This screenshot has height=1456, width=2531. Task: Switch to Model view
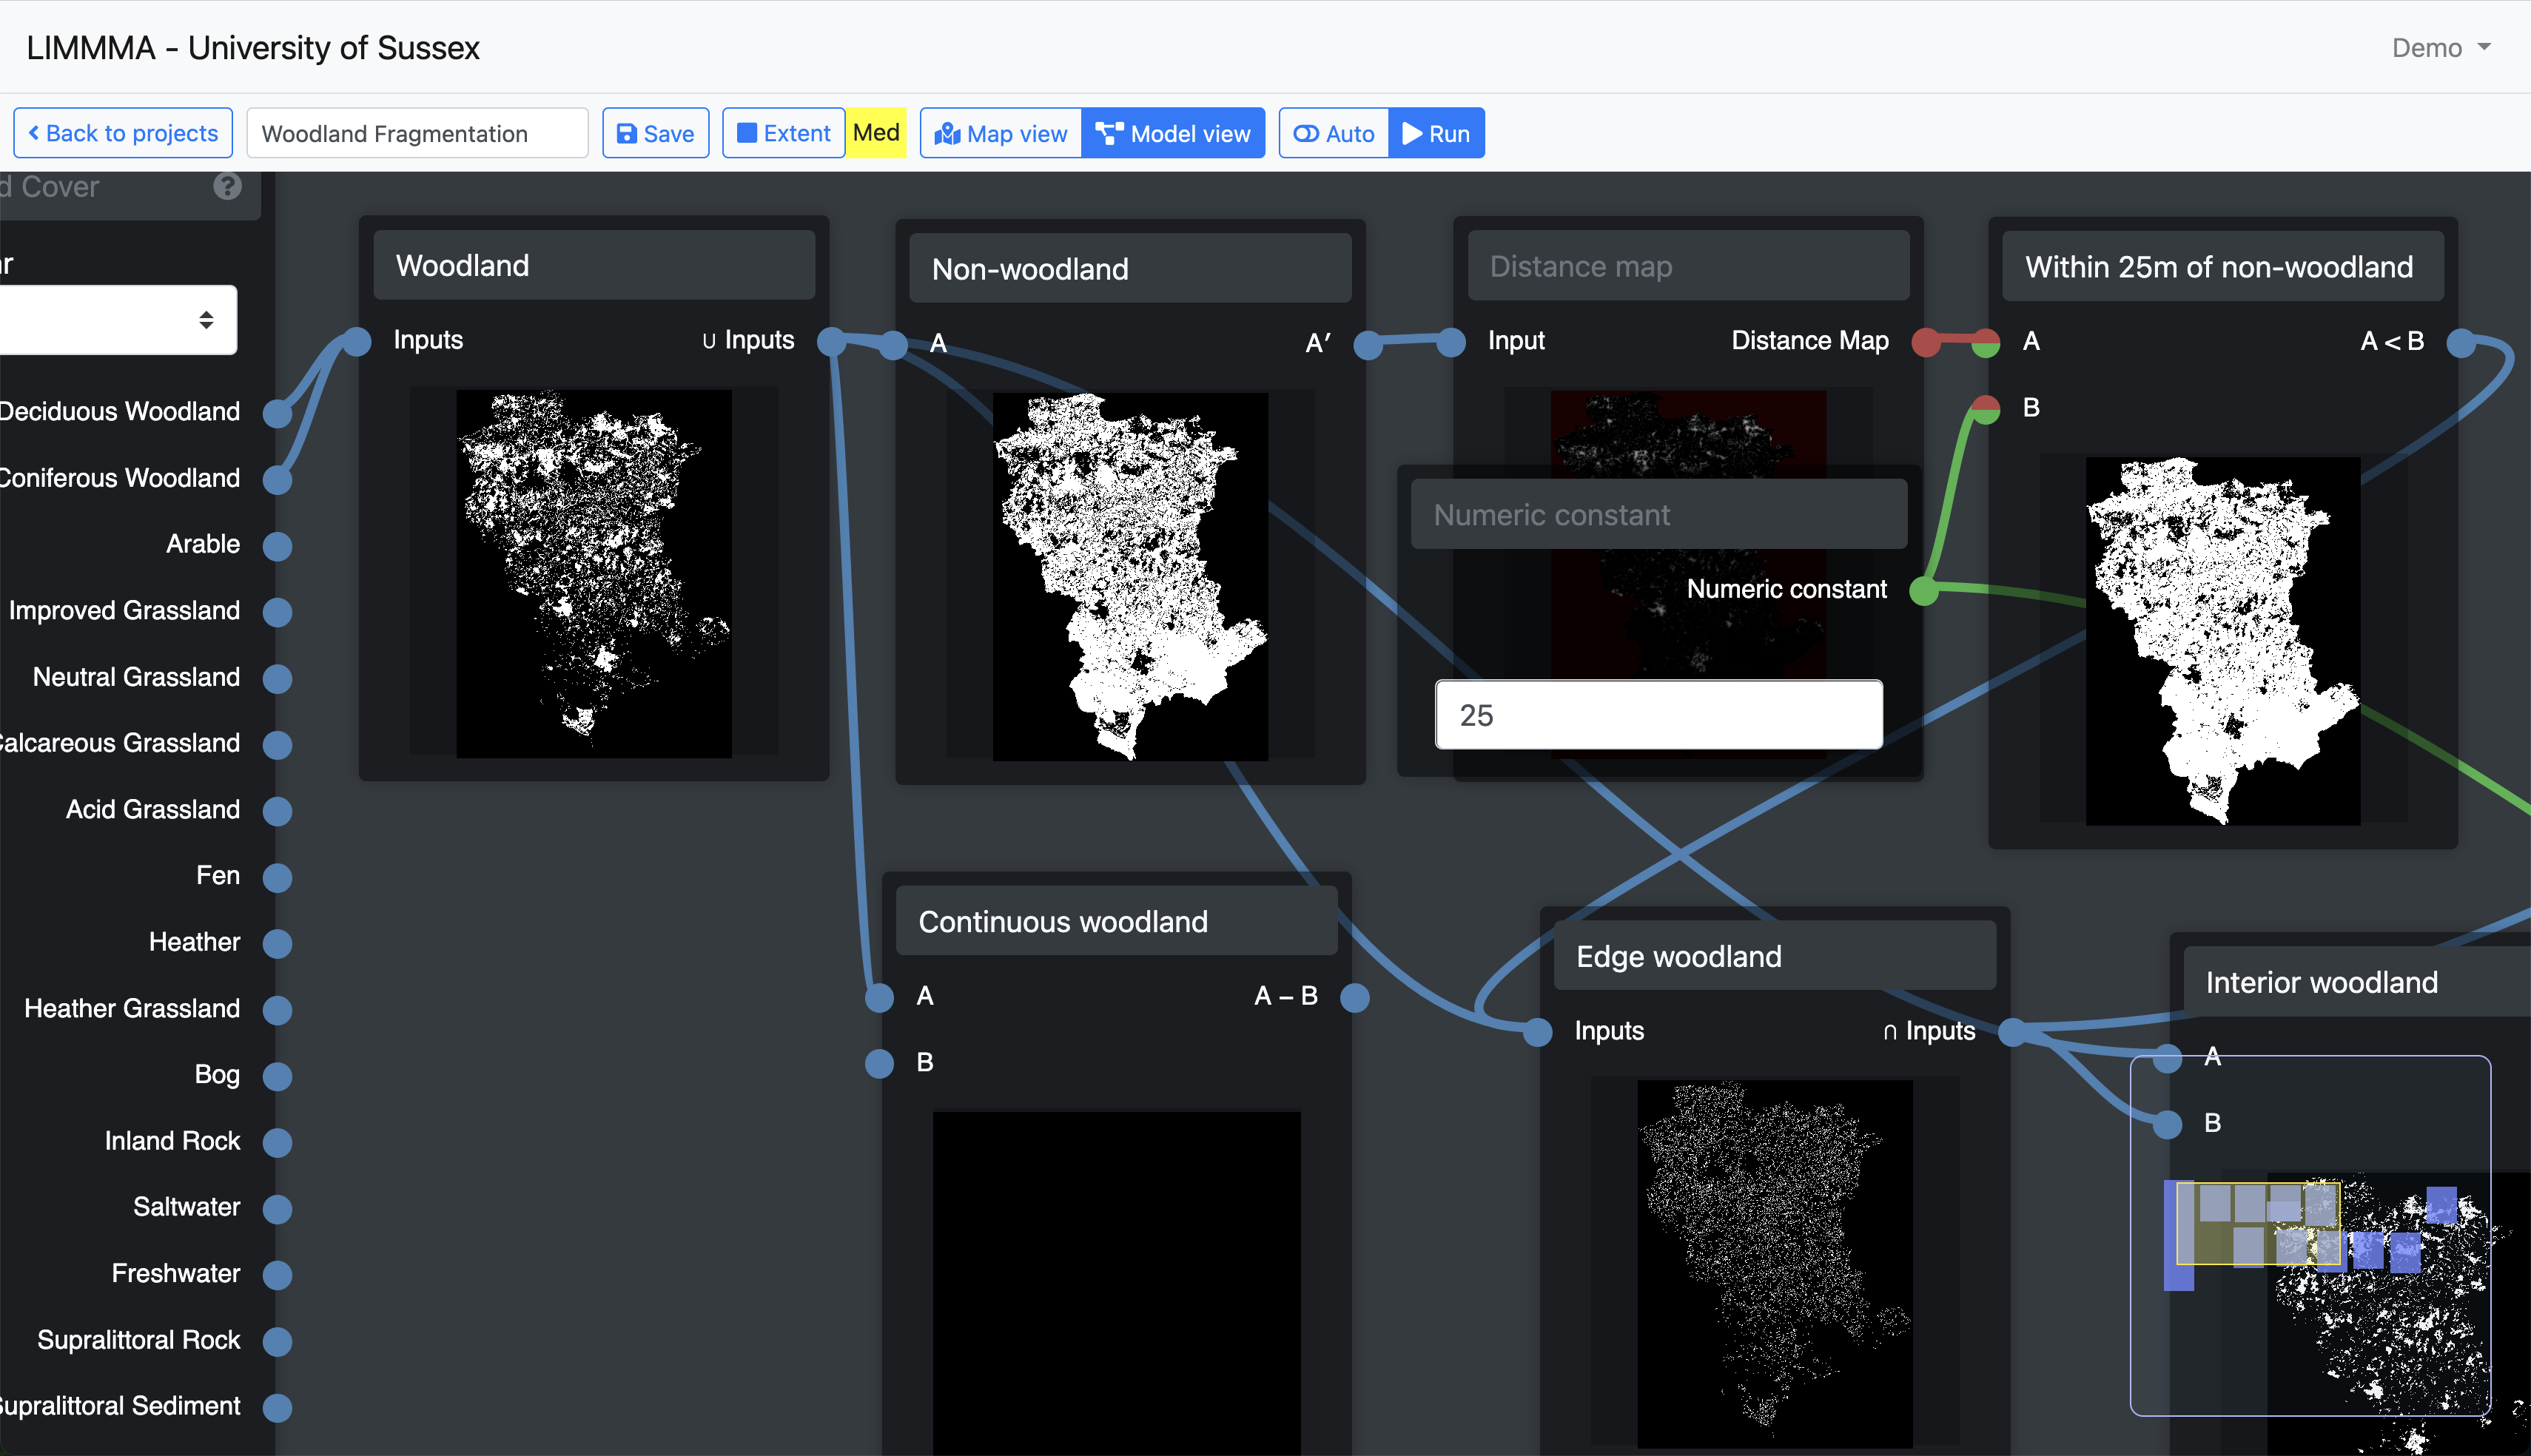(x=1173, y=133)
